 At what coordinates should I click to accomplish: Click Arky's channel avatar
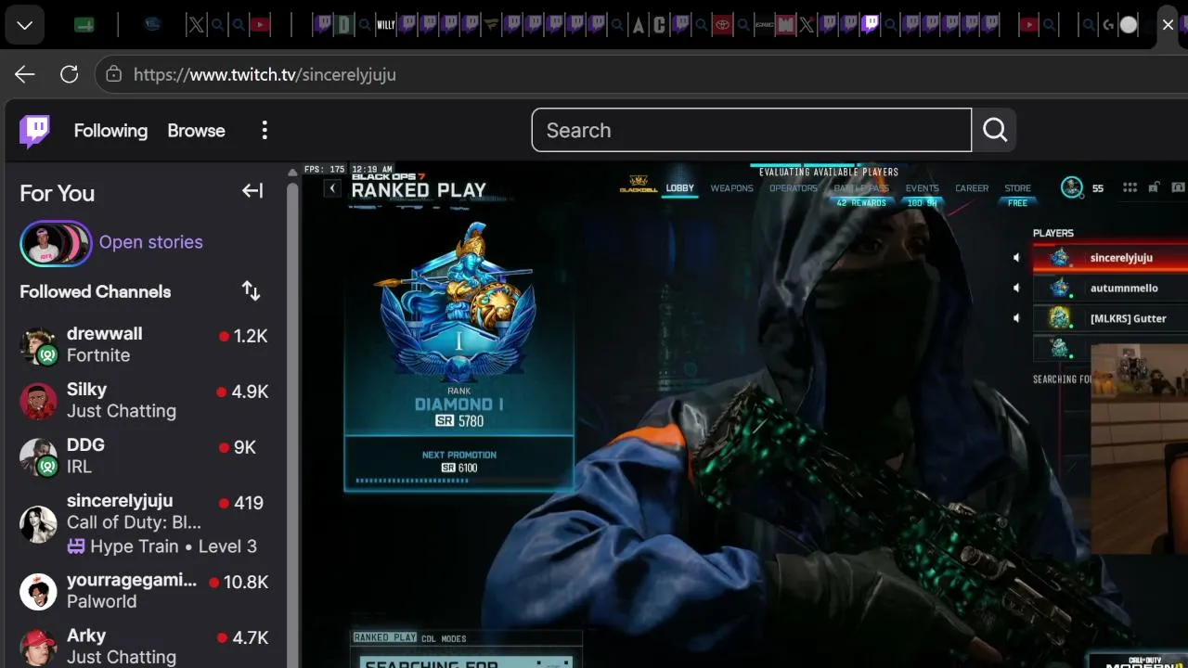coord(38,648)
